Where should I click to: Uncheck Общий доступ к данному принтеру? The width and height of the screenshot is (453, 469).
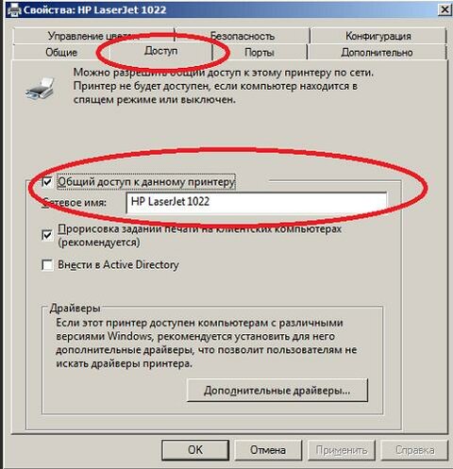(47, 182)
